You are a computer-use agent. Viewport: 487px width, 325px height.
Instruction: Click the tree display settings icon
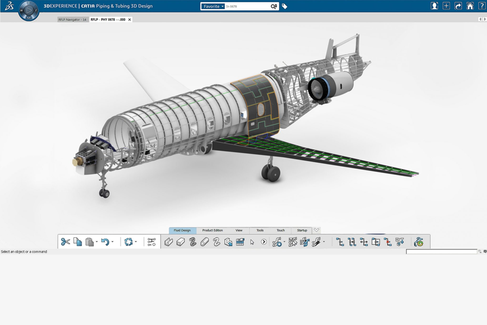(152, 242)
